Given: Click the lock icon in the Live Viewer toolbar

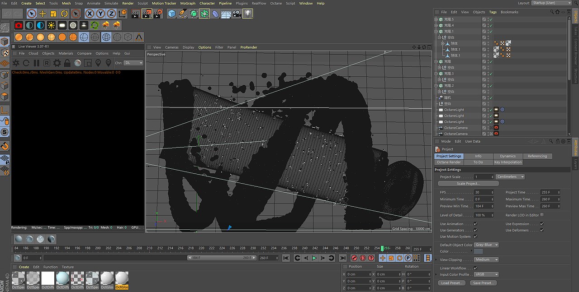Looking at the screenshot, I should coord(67,62).
